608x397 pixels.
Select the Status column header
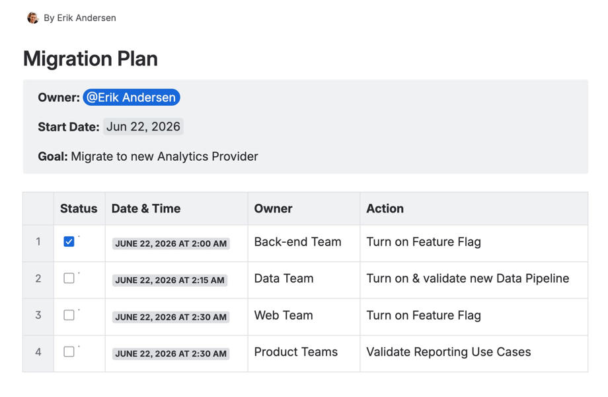(x=79, y=208)
